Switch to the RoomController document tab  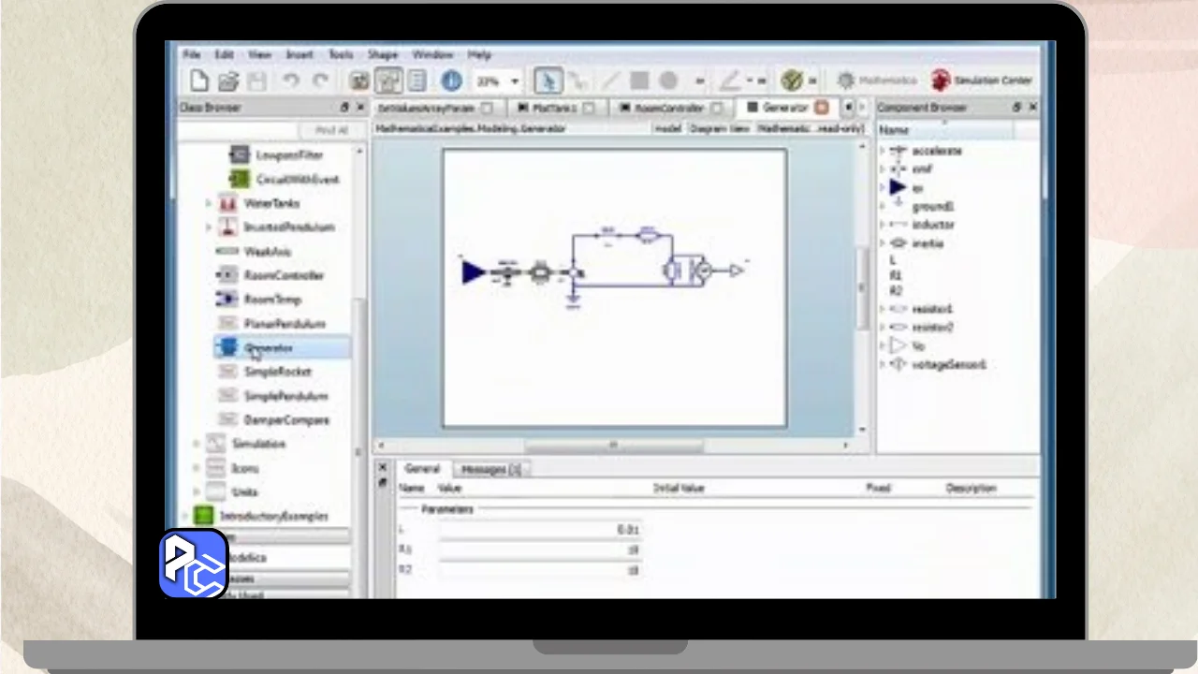point(669,108)
